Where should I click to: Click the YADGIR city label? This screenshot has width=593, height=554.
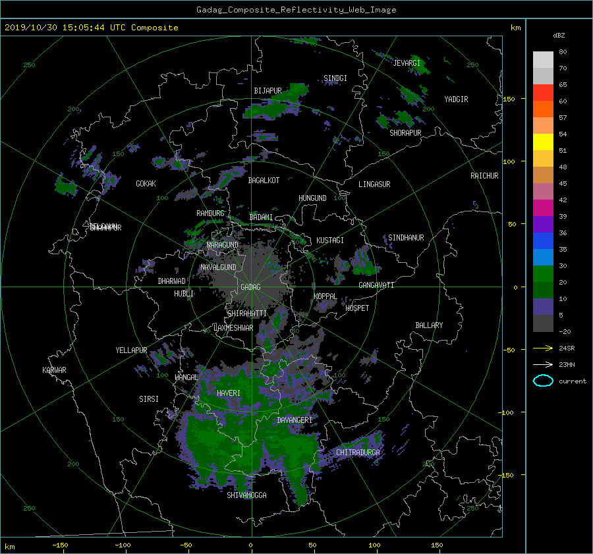(x=456, y=99)
